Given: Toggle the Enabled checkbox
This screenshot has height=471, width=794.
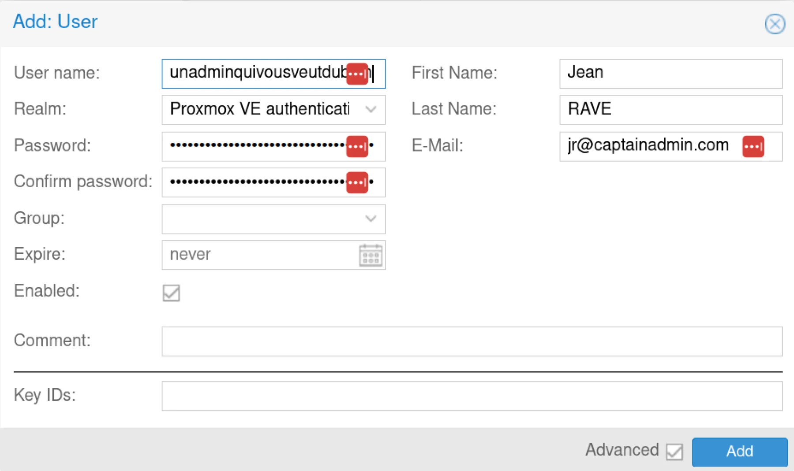Looking at the screenshot, I should [171, 293].
